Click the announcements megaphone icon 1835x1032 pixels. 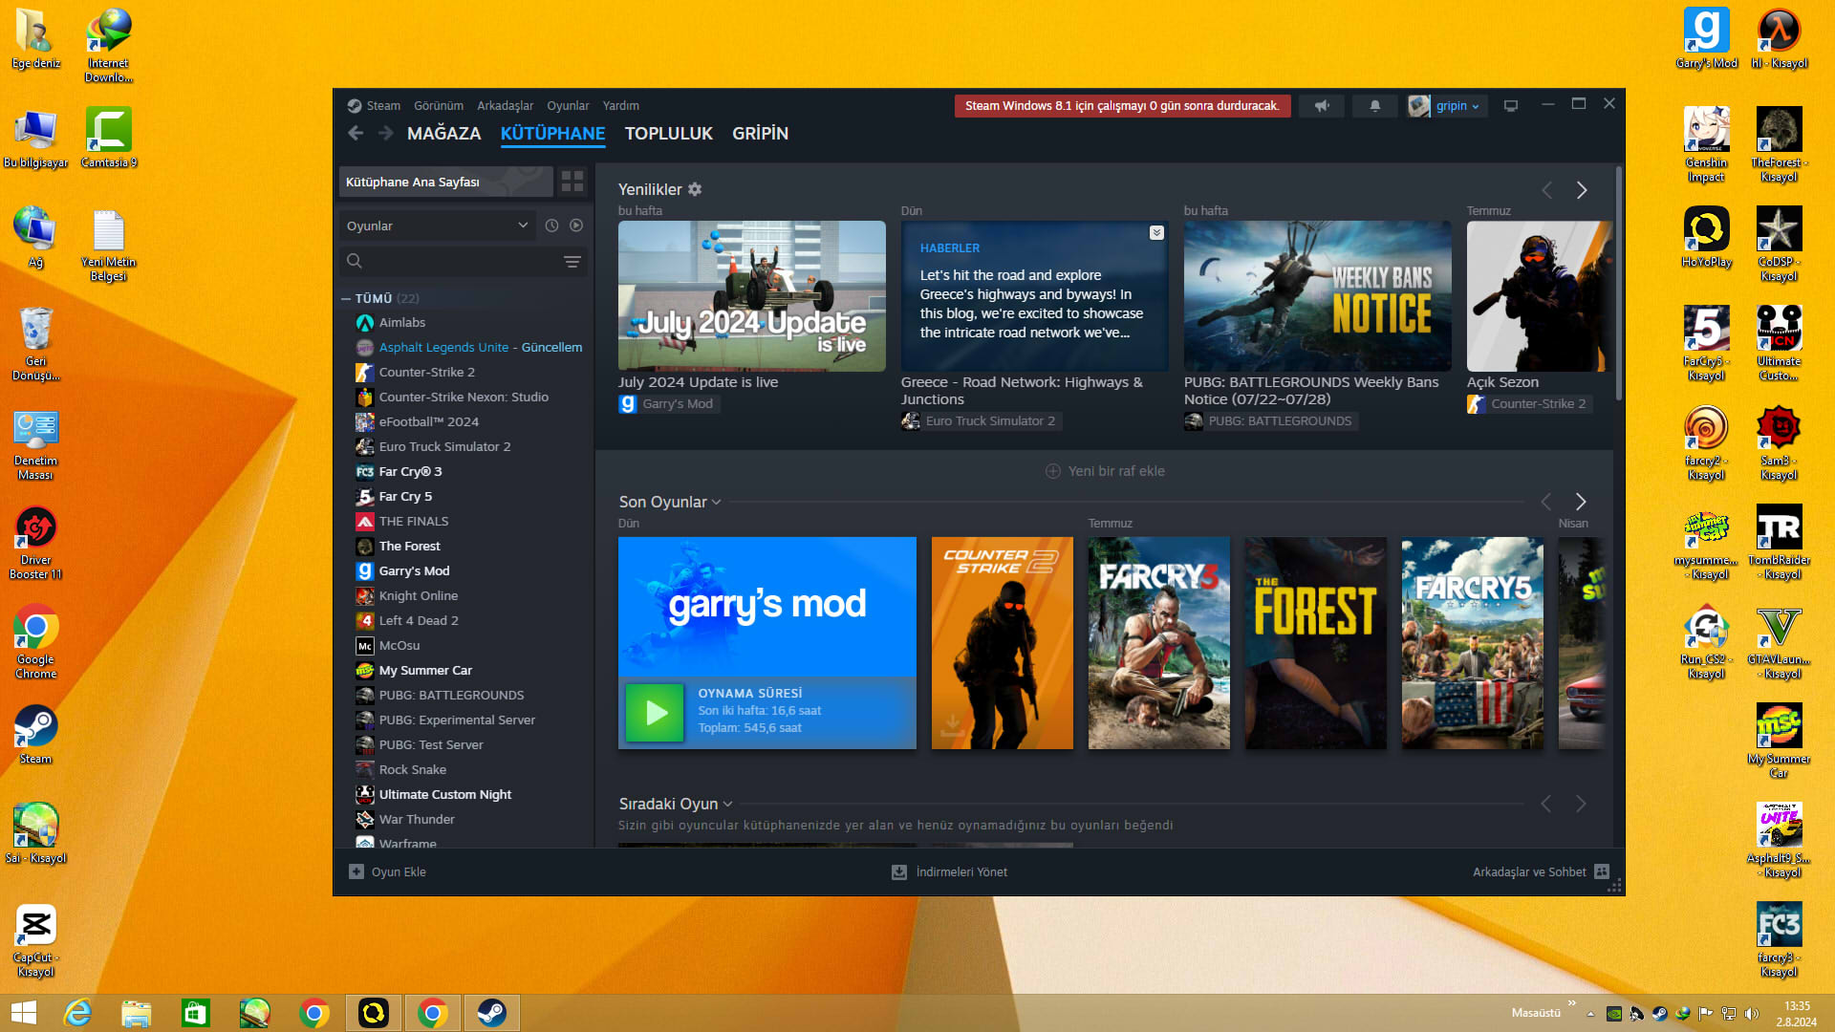(1322, 106)
